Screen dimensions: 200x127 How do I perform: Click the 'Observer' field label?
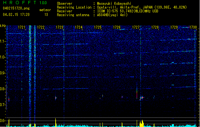tap(65, 3)
